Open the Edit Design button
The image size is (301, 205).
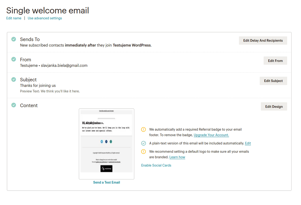point(274,106)
